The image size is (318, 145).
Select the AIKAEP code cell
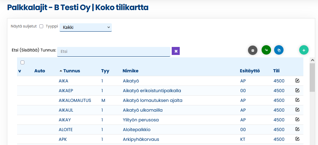(x=66, y=91)
